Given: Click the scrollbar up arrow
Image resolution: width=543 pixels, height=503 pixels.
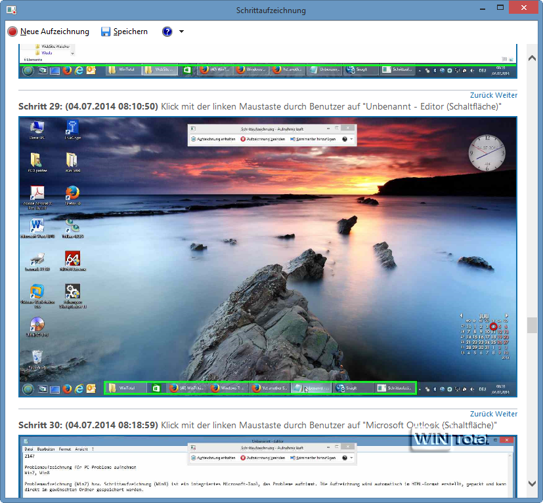Looking at the screenshot, I should [x=532, y=58].
